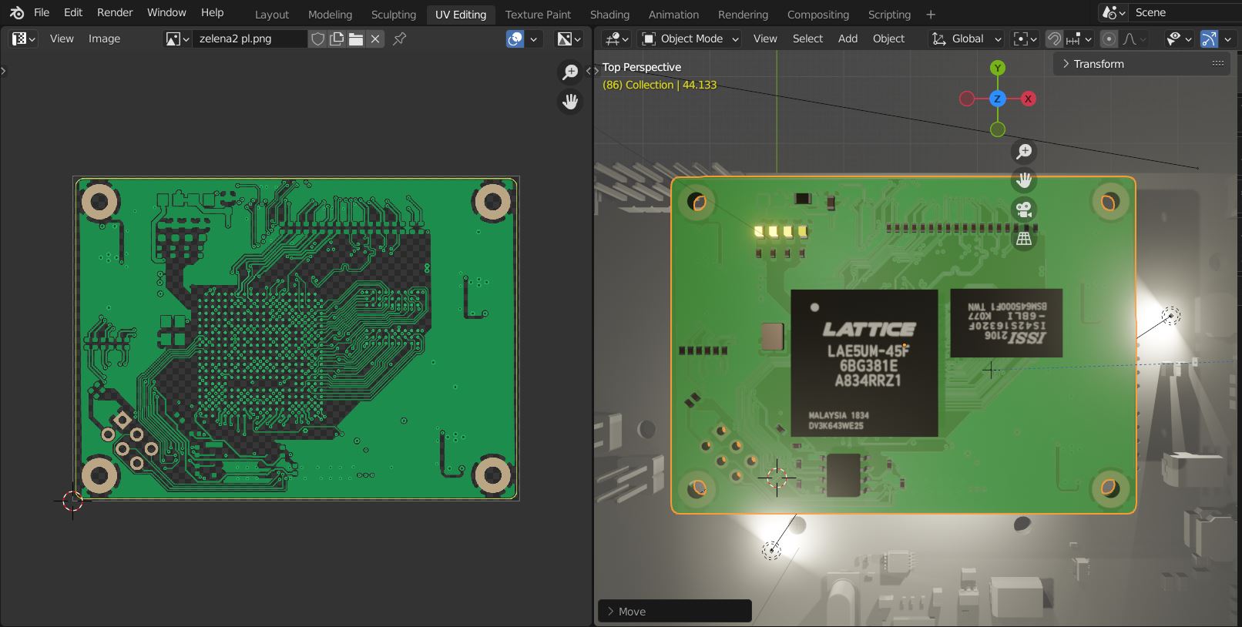The height and width of the screenshot is (627, 1242).
Task: Click pan hand icon in 3D viewport
Action: (1024, 181)
